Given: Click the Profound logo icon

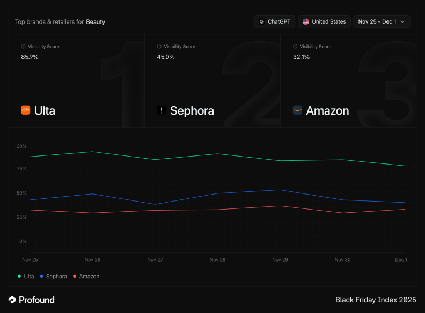Looking at the screenshot, I should (x=12, y=300).
